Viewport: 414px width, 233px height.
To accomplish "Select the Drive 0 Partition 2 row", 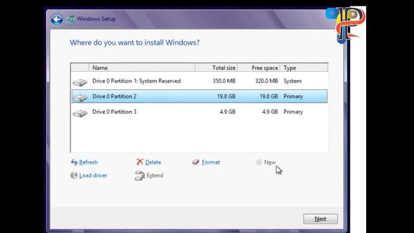I will [199, 96].
